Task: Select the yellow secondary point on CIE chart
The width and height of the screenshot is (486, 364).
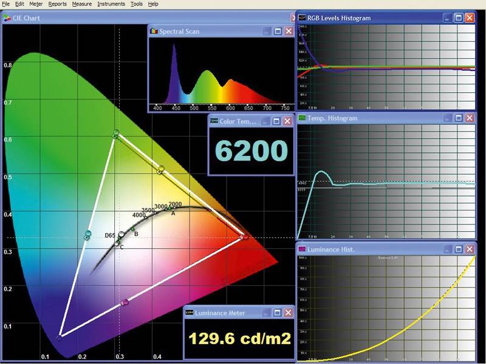Action: tap(160, 169)
